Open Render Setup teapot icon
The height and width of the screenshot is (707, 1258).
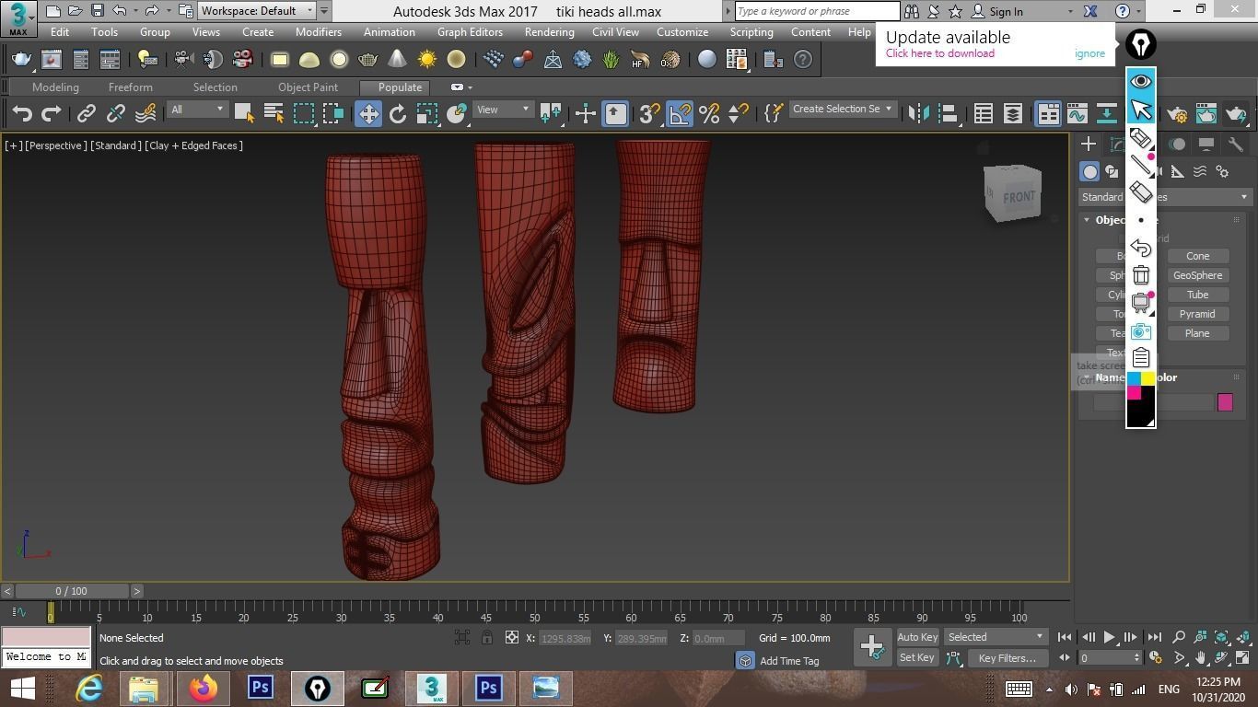[x=1176, y=113]
